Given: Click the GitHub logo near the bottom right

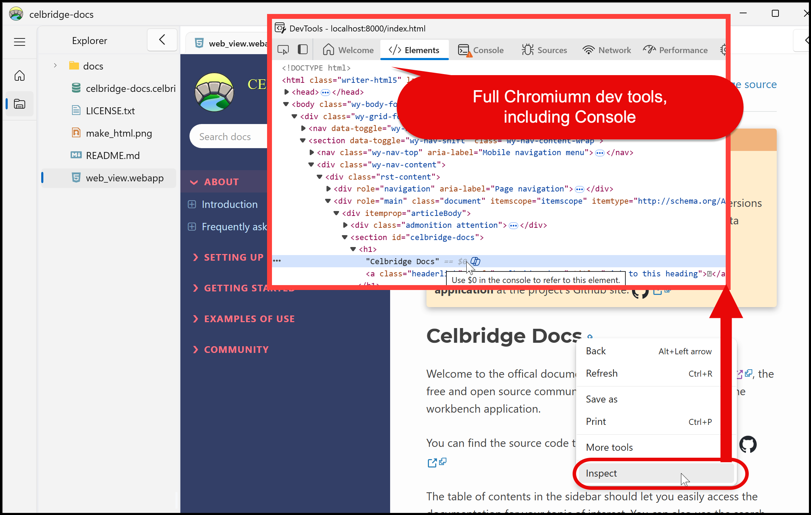Looking at the screenshot, I should pos(748,444).
